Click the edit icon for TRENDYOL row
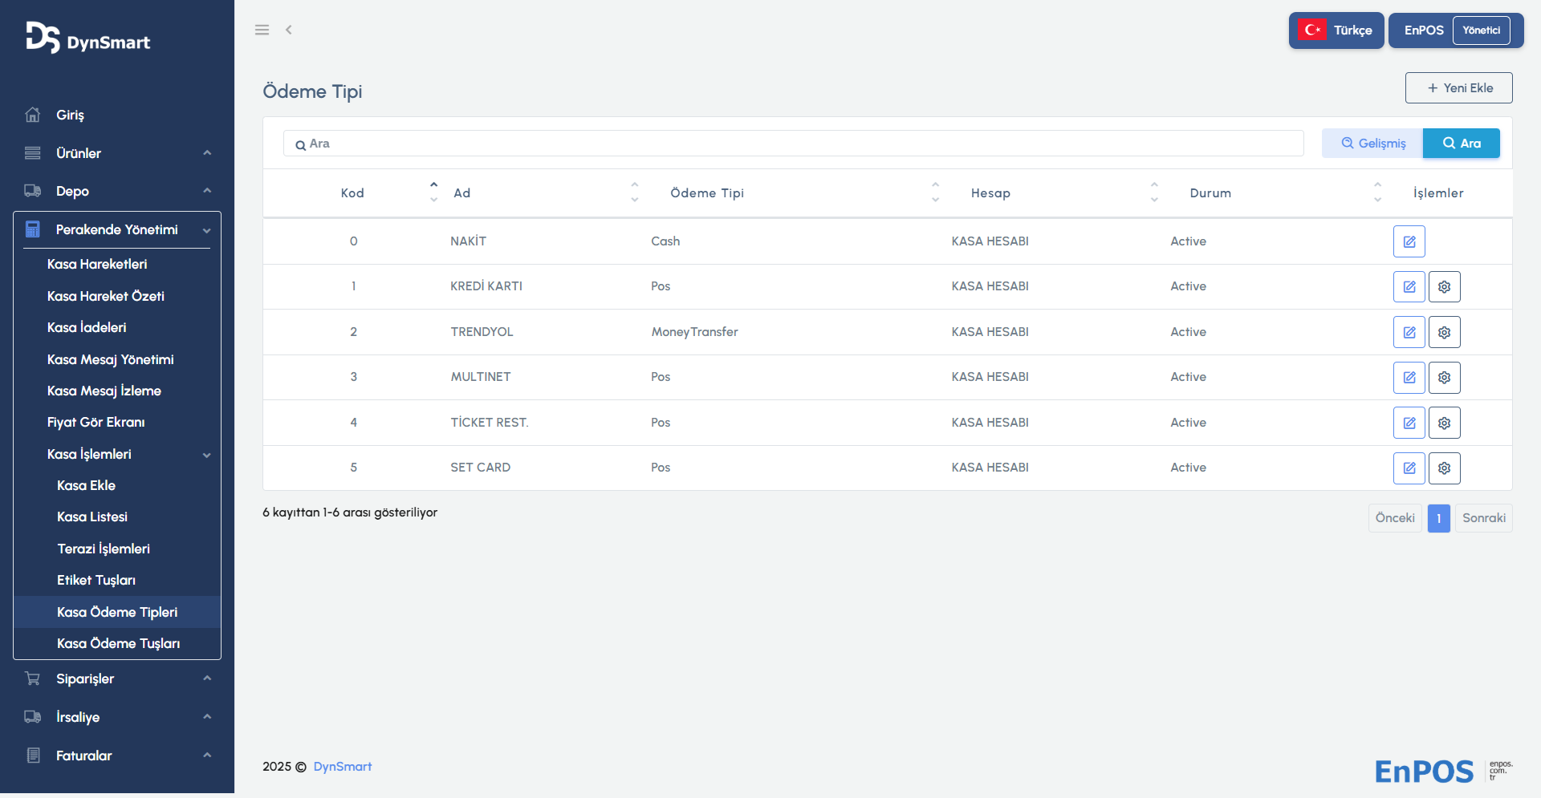This screenshot has width=1541, height=798. click(x=1409, y=332)
